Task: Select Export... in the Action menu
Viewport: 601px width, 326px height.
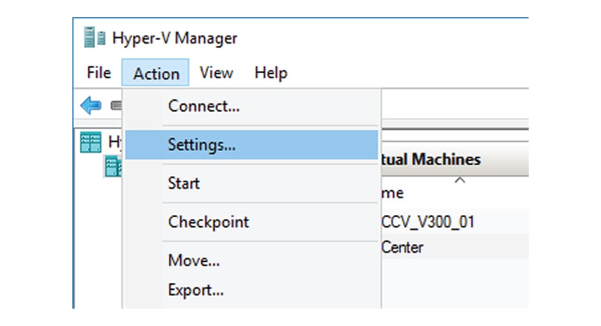Action: pos(251,290)
